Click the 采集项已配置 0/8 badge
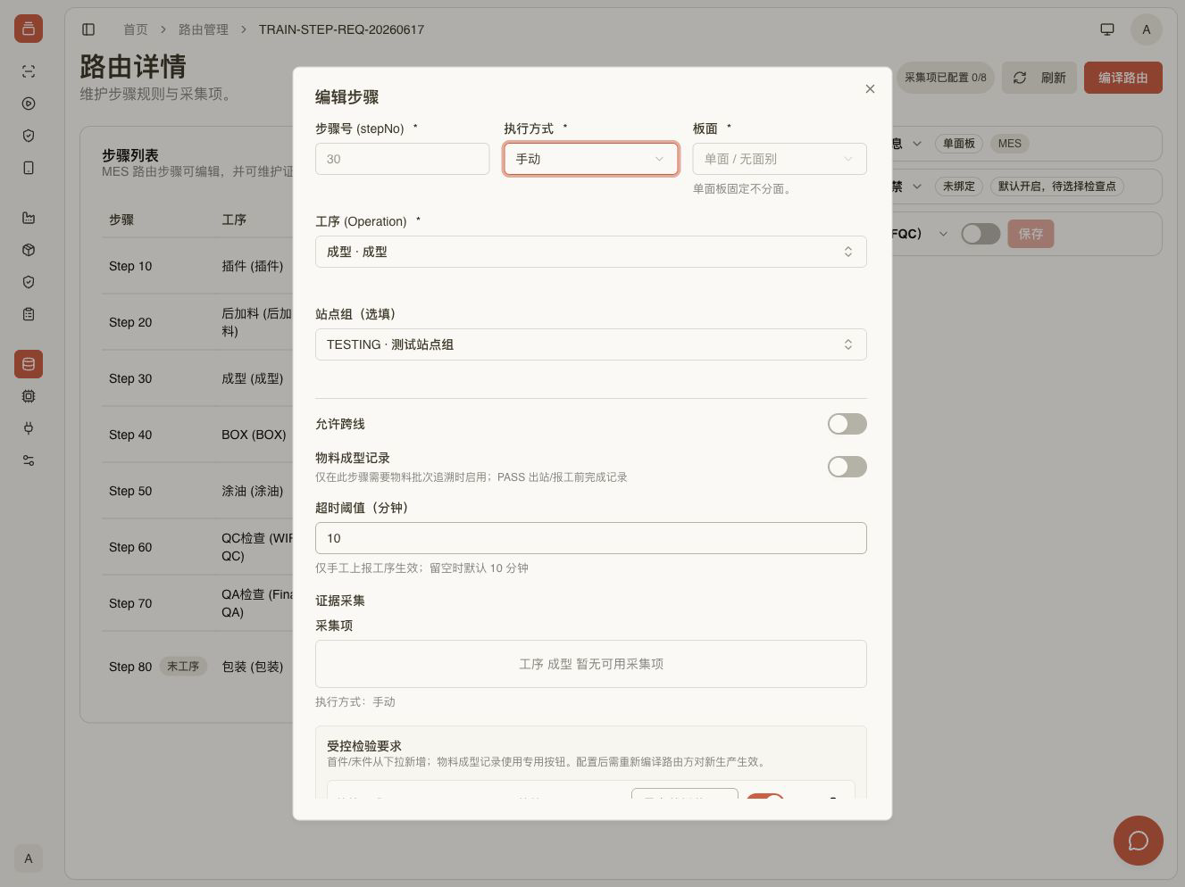 (x=945, y=78)
